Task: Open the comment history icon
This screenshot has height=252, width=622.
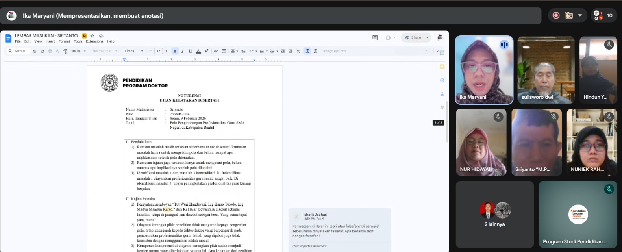Action: [375, 38]
